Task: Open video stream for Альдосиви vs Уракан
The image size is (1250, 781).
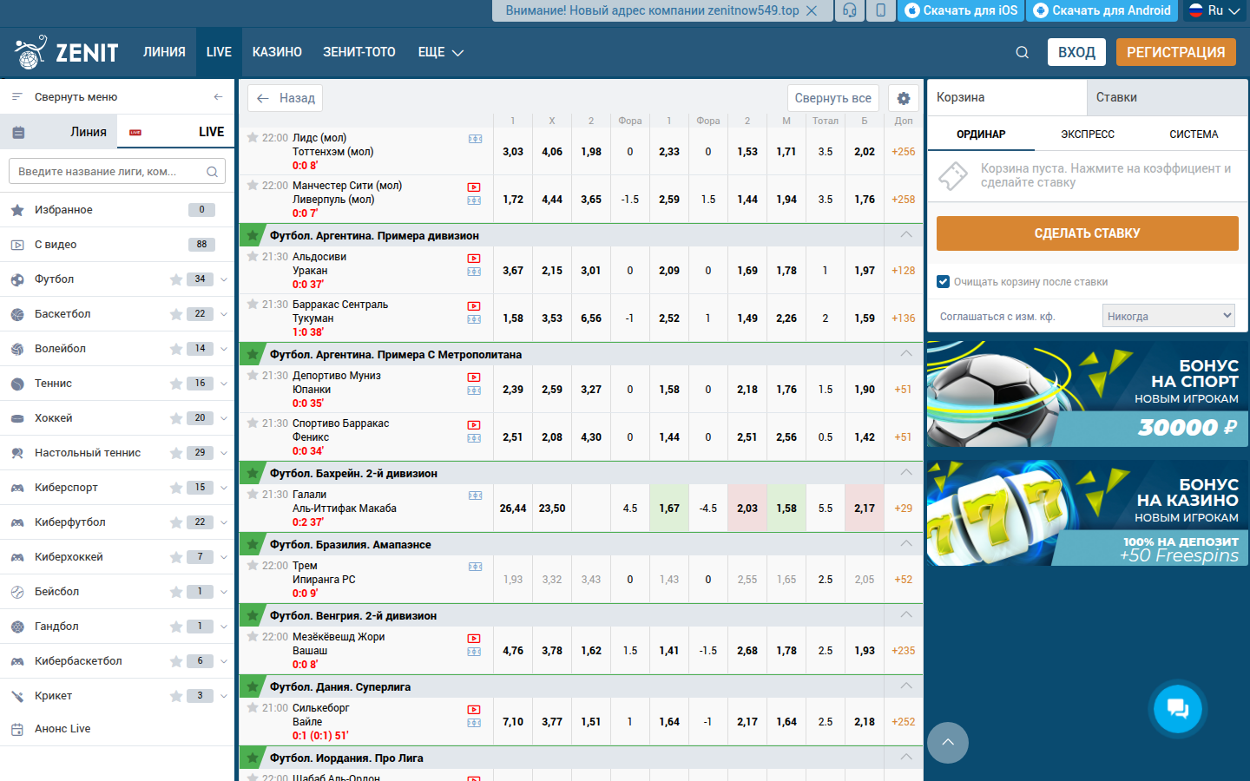Action: click(x=474, y=259)
